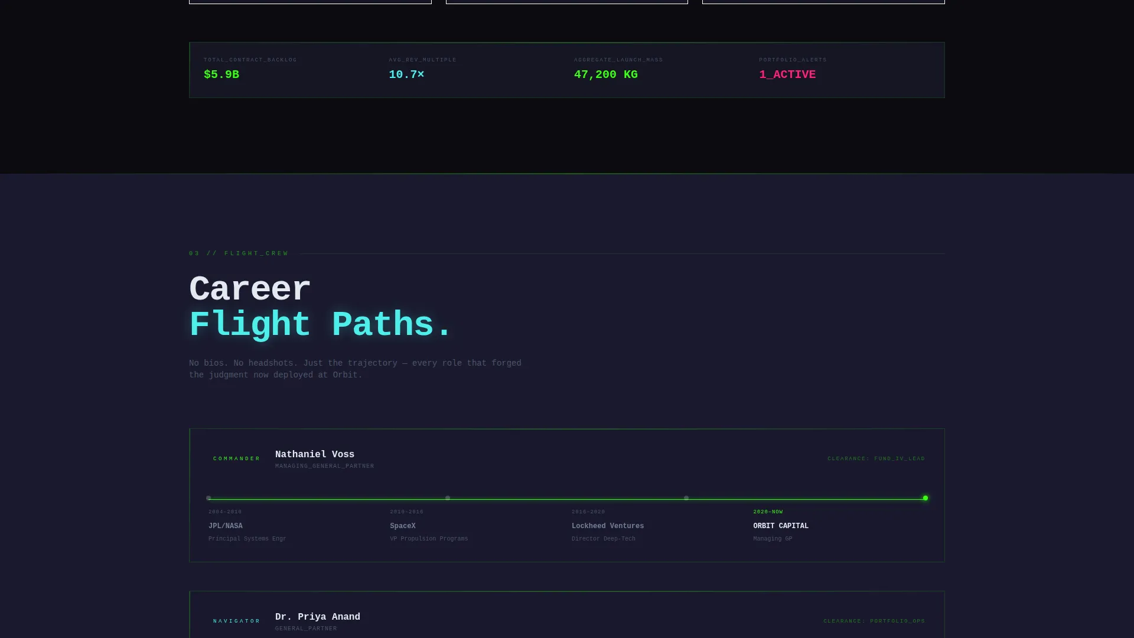Click the ORBIT CAPITAL employer name
Image resolution: width=1134 pixels, height=638 pixels.
click(x=781, y=526)
